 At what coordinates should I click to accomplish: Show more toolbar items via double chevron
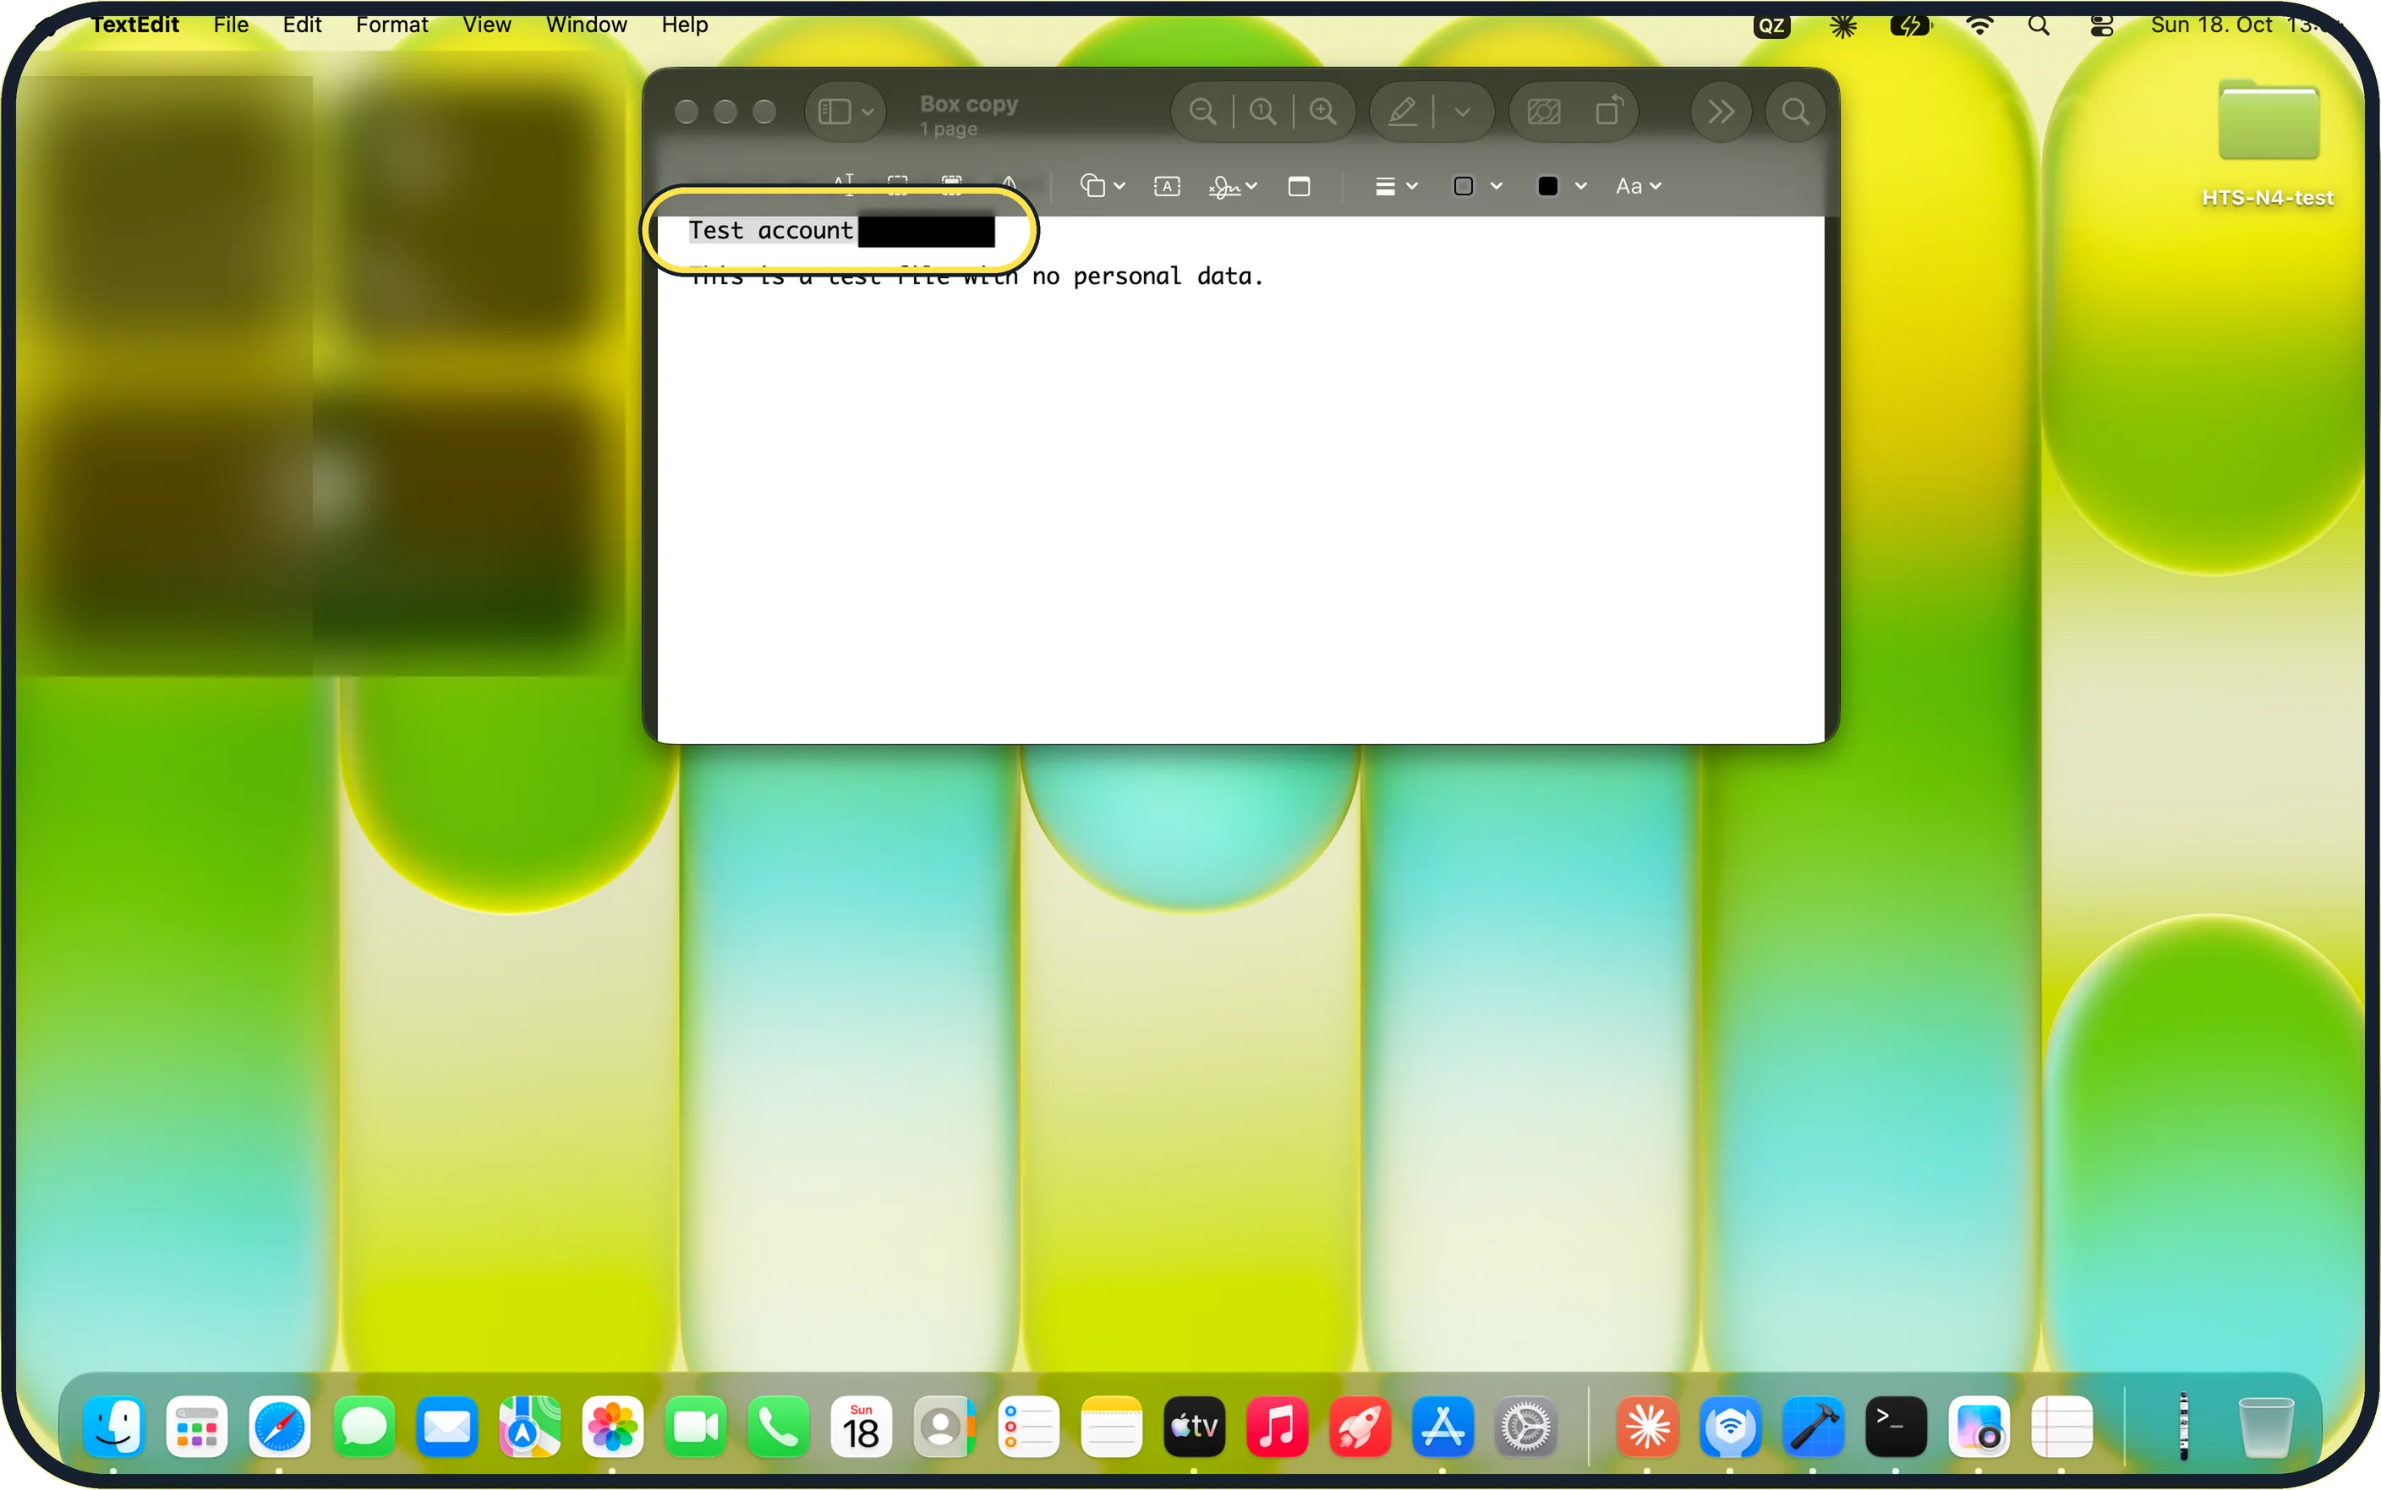(x=1720, y=112)
